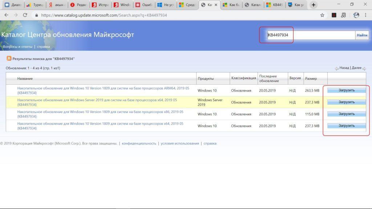Click the address bar URL
Image resolution: width=372 pixels, height=209 pixels.
coord(104,15)
